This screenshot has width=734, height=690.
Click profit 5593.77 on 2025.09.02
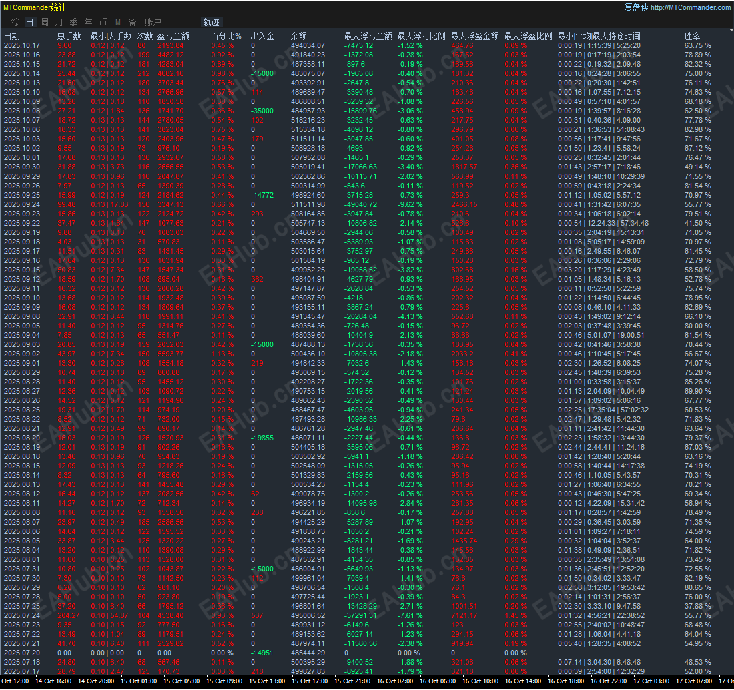point(170,354)
